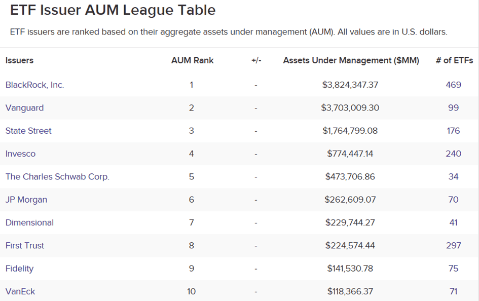Open BlackRock's 469 ETFs count link

pos(453,85)
